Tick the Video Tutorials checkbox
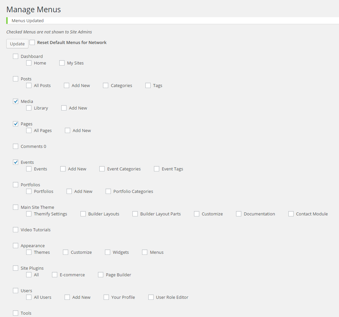The width and height of the screenshot is (339, 317). (x=16, y=230)
